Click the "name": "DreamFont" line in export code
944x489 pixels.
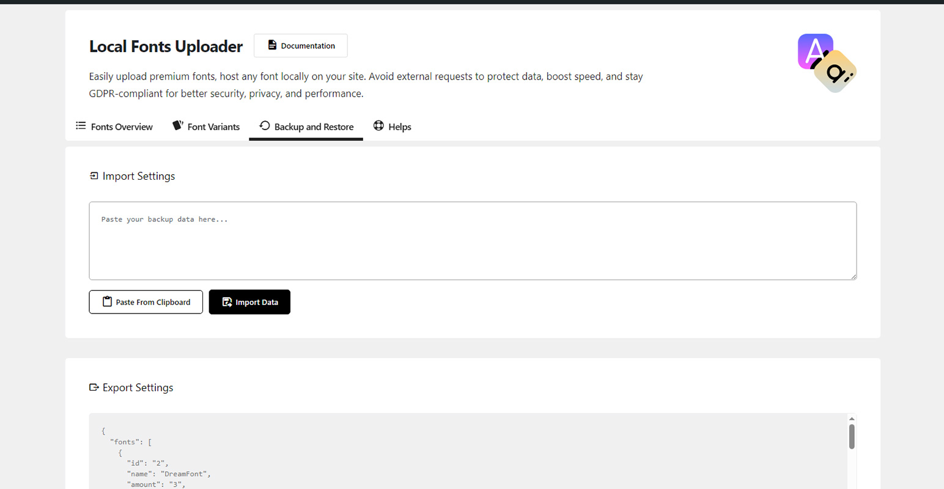click(169, 474)
